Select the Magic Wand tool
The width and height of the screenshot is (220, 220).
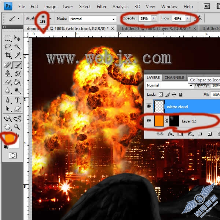pos(17,47)
